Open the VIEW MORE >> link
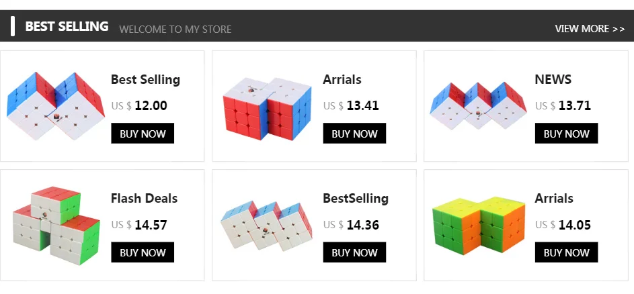The image size is (634, 294). [x=590, y=29]
